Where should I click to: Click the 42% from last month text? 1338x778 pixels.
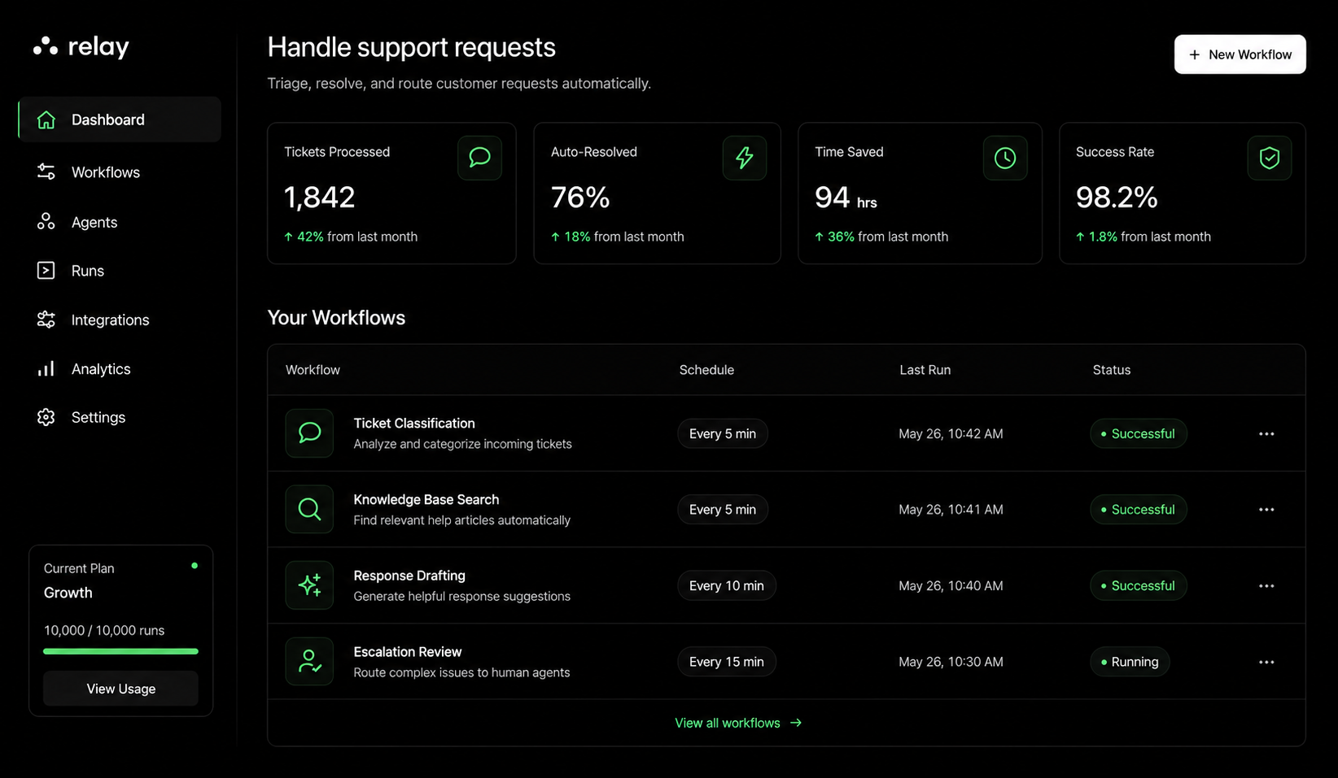point(351,237)
